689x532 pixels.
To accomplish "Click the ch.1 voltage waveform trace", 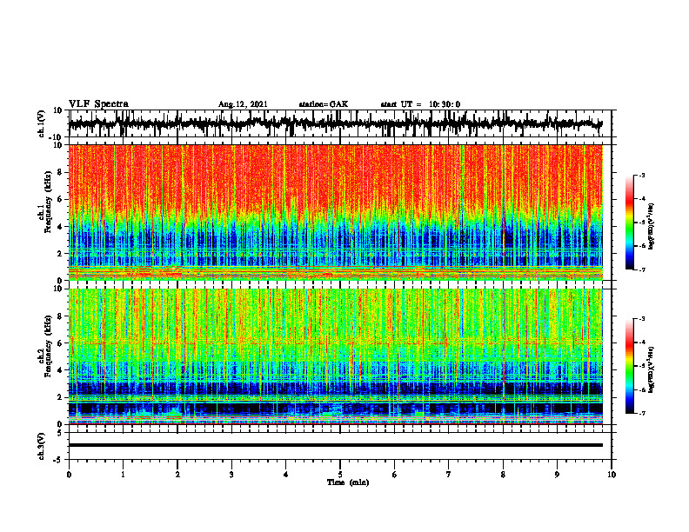I will point(335,123).
